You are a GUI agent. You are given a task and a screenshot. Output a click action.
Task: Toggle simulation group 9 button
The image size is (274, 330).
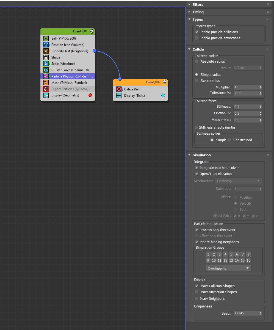(x=208, y=260)
